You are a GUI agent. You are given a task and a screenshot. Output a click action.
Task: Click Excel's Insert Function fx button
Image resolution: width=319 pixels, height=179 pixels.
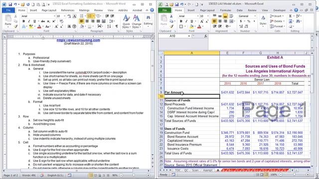[205, 36]
